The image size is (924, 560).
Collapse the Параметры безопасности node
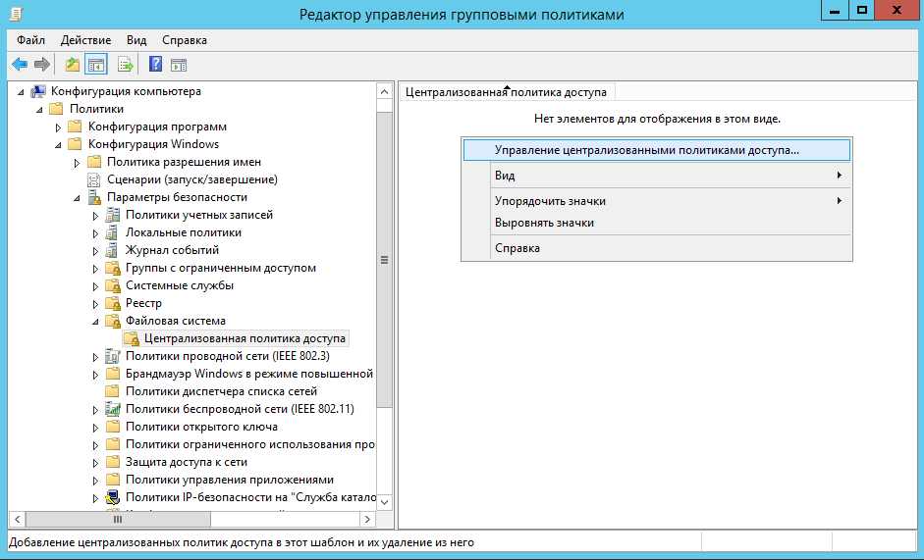77,198
